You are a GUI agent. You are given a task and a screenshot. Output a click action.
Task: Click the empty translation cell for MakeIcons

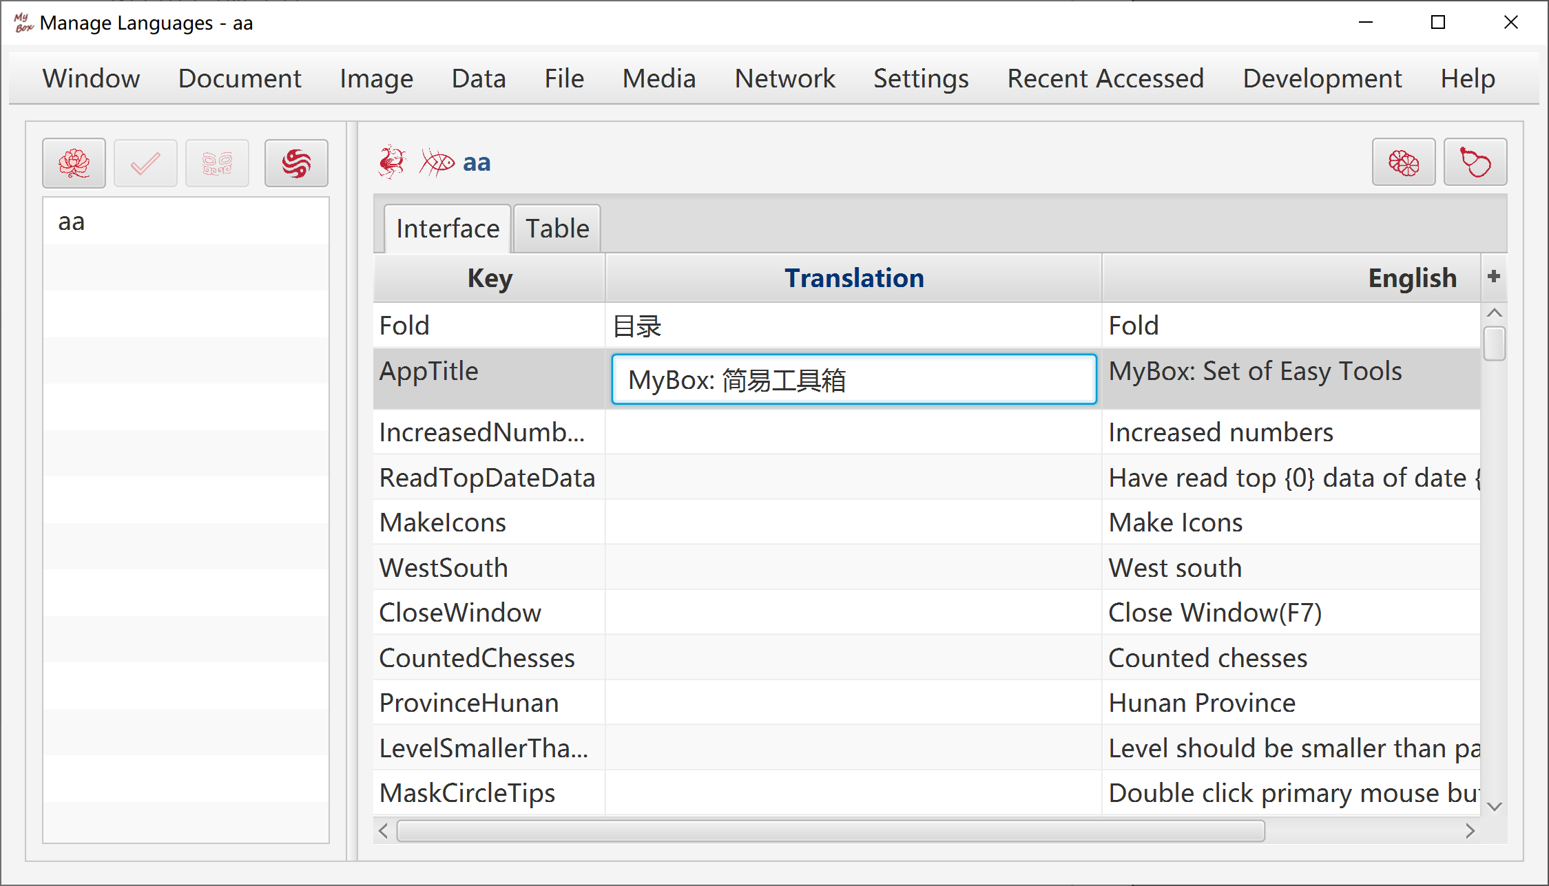[x=854, y=523]
